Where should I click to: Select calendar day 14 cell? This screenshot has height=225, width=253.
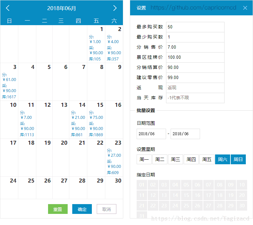[x=78, y=120]
